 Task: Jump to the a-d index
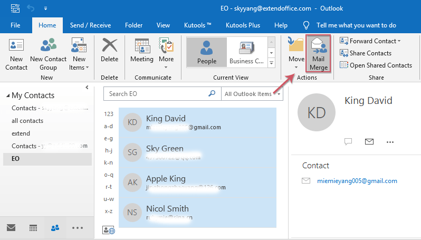(x=109, y=126)
